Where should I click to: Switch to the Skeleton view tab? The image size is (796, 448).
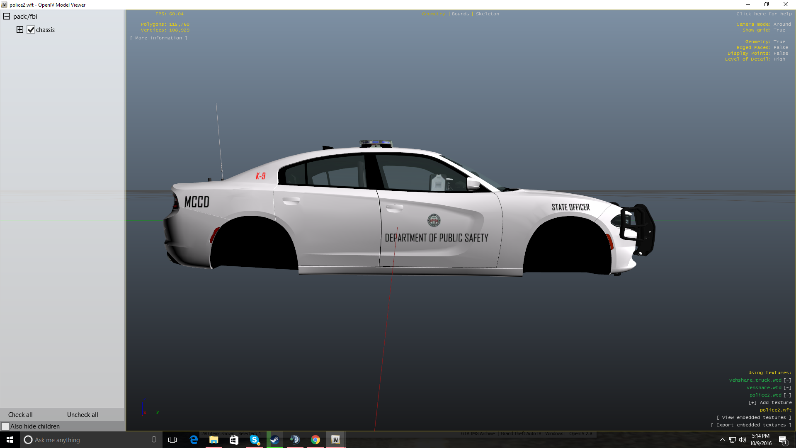[x=487, y=14]
